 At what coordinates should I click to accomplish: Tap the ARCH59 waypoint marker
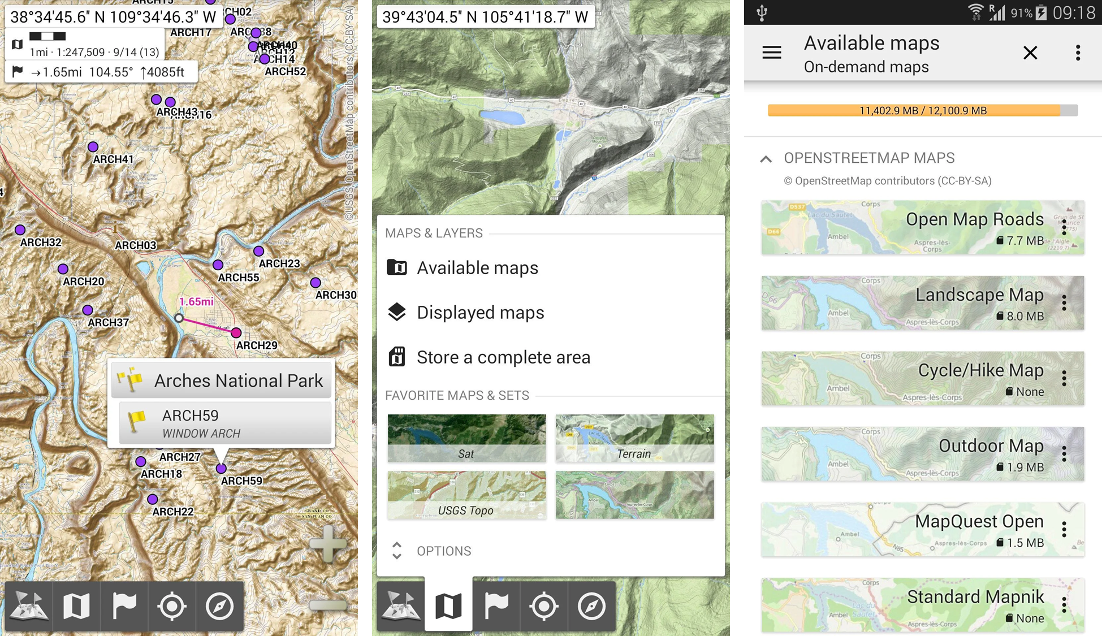tap(221, 468)
